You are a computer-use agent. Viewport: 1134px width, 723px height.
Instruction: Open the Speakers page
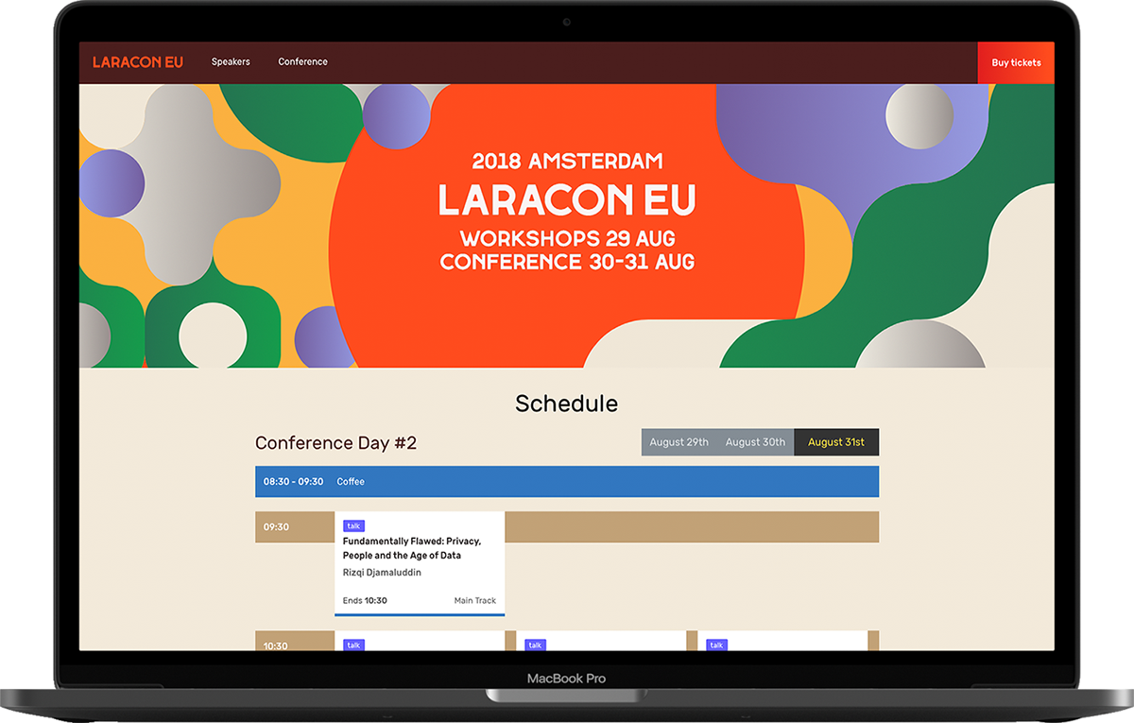click(x=231, y=62)
